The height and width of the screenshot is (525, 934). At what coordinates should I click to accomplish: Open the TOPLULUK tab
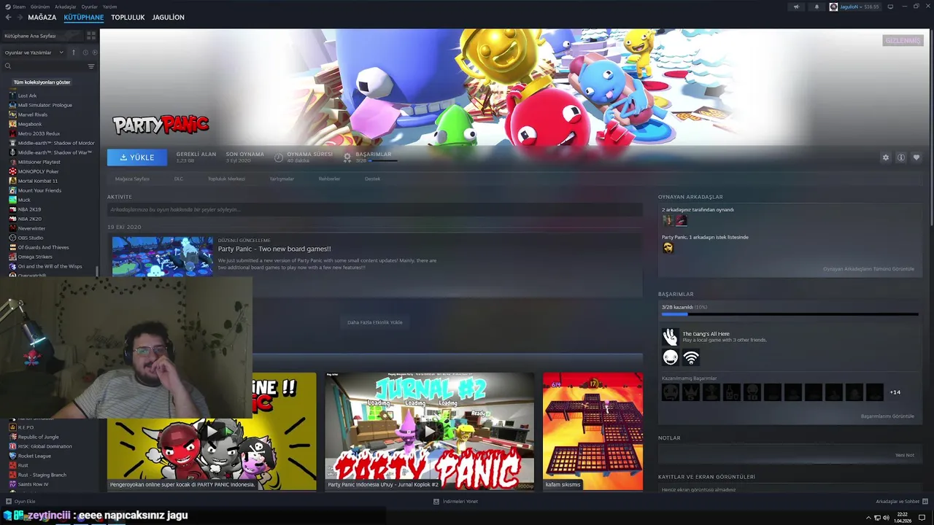(x=128, y=17)
